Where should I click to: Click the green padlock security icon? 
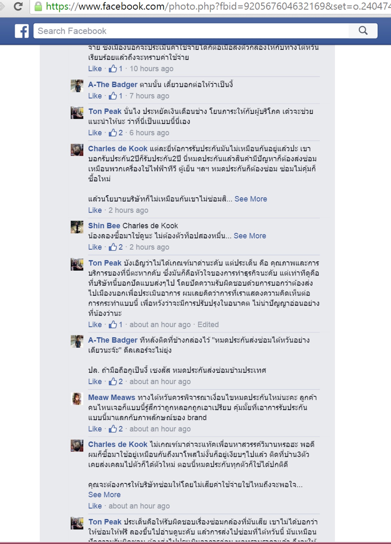[x=38, y=6]
